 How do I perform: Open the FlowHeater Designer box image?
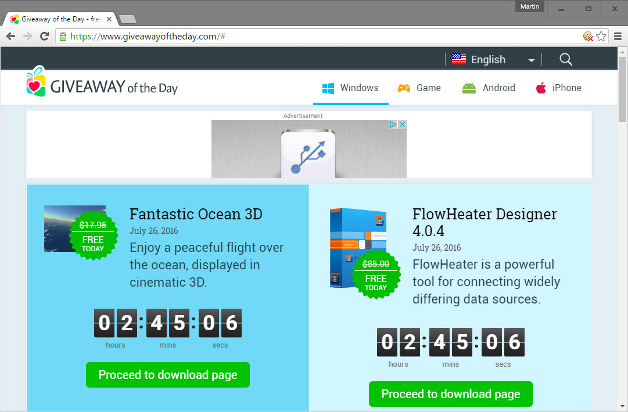click(358, 248)
